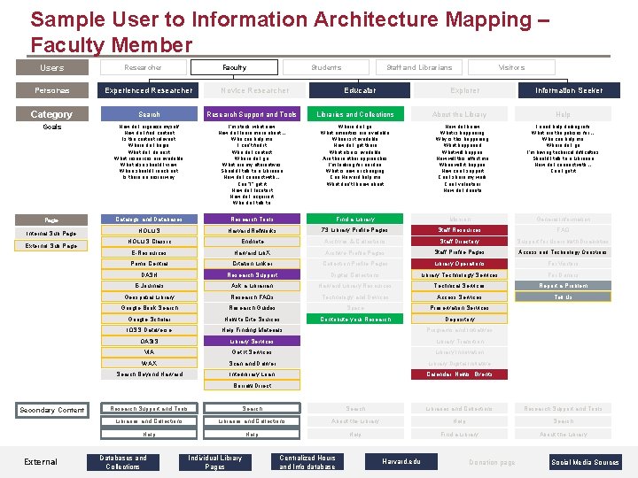Click the gray Tell Us box
The width and height of the screenshot is (638, 478).
pyautogui.click(x=563, y=297)
